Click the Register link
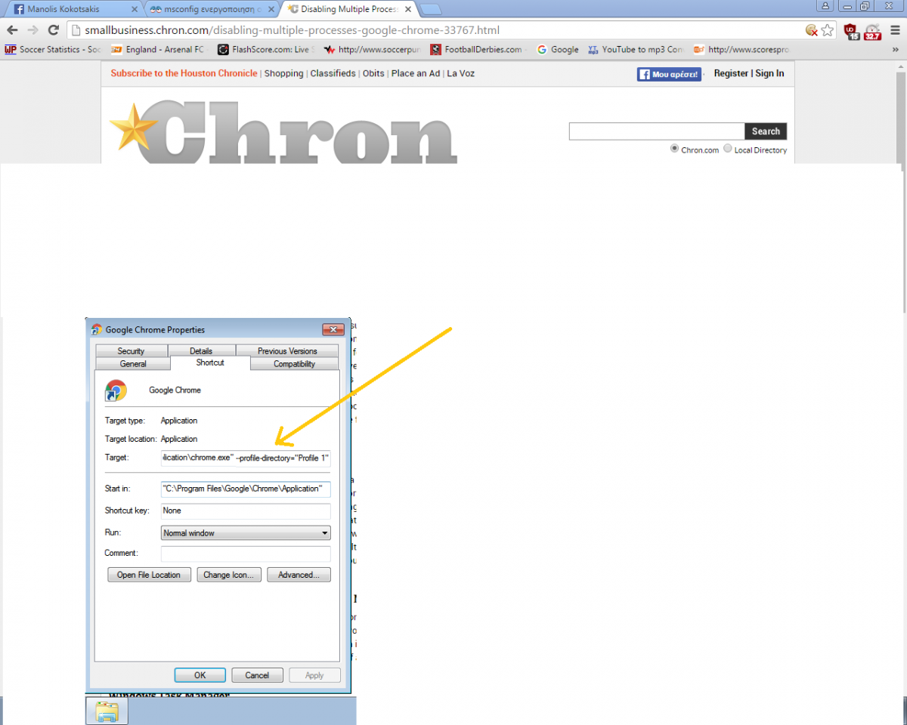The height and width of the screenshot is (725, 907). [731, 73]
